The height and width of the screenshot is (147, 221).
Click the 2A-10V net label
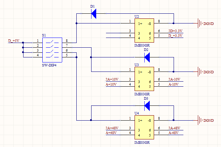[x=174, y=79]
